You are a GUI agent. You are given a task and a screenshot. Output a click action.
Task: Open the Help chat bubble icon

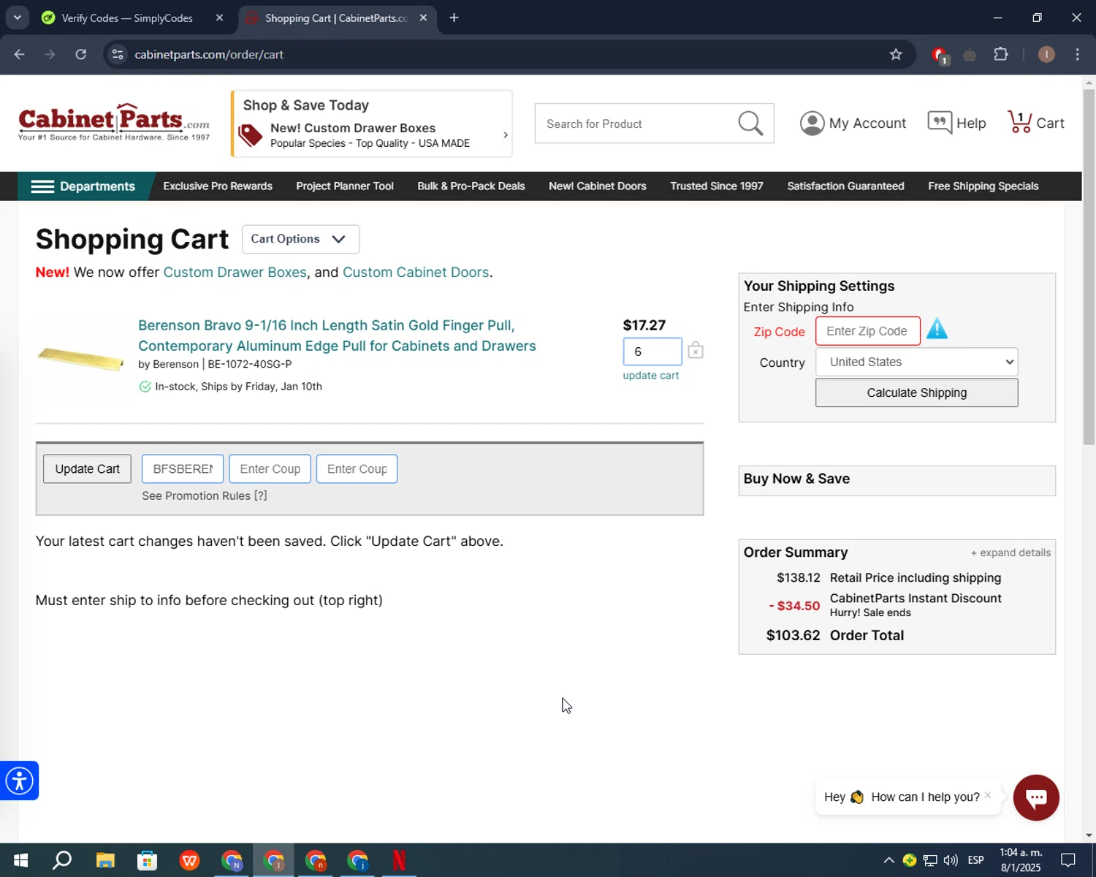tap(940, 123)
